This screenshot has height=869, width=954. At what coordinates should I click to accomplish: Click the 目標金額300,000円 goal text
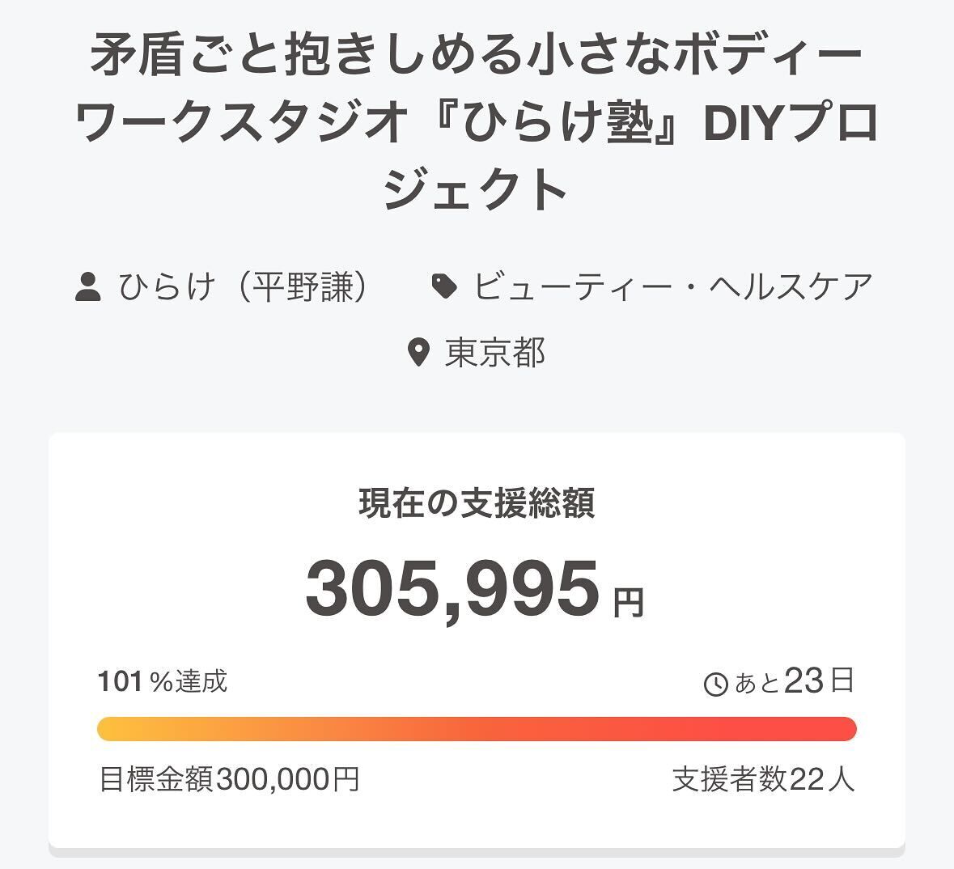pyautogui.click(x=229, y=780)
